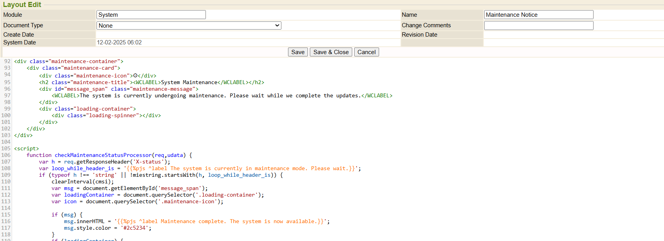Image resolution: width=664 pixels, height=241 pixels.
Task: Click the "loading-spinner" class string
Action: 112,116
